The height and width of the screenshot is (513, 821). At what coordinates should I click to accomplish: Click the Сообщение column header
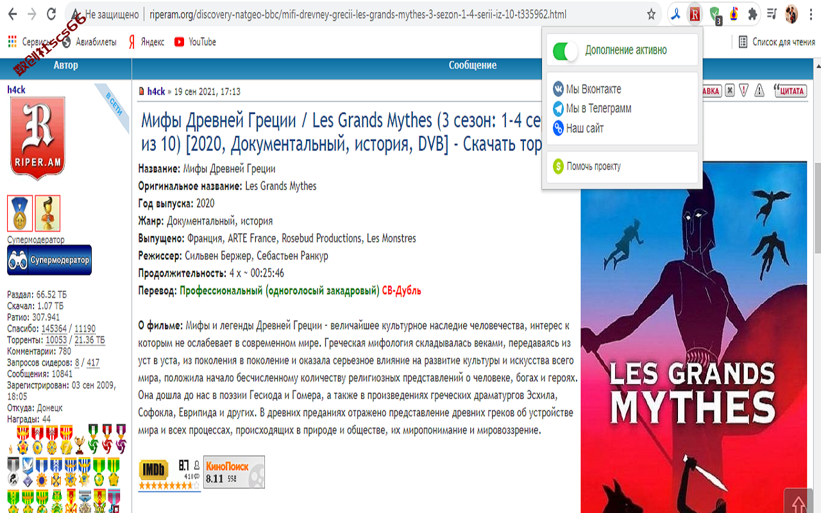[x=473, y=65]
